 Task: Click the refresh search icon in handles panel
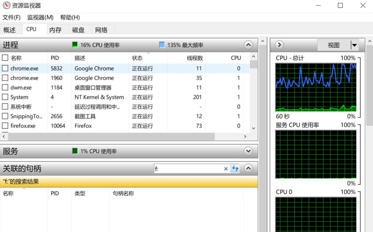(x=235, y=169)
